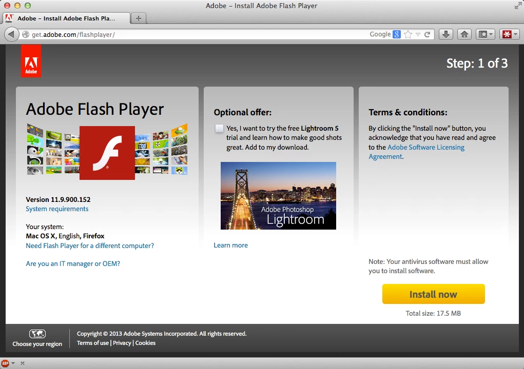Image resolution: width=524 pixels, height=369 pixels.
Task: Open the System requirements link
Action: pyautogui.click(x=57, y=209)
